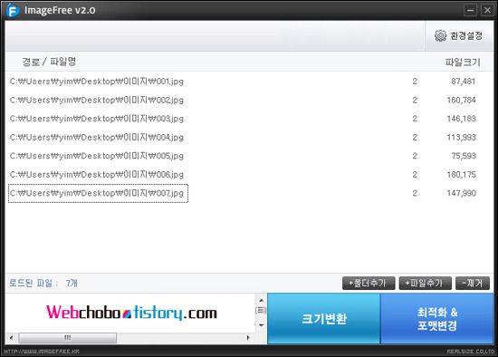Click the 크기변환 resize button
Image resolution: width=498 pixels, height=357 pixels.
coord(324,319)
